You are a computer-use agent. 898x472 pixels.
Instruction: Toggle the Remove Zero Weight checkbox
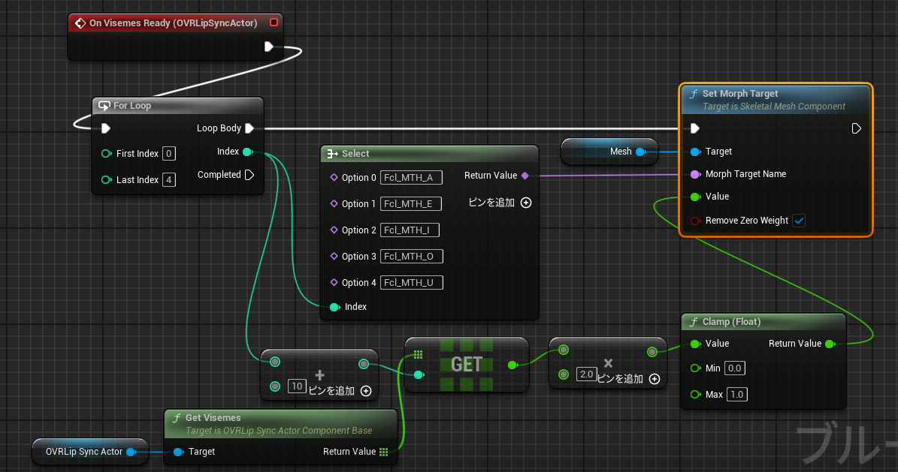point(799,221)
